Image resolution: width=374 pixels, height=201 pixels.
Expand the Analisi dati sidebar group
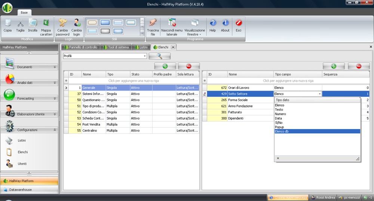29,83
